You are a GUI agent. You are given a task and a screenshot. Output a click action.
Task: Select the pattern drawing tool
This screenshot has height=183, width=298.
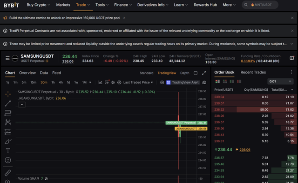pyautogui.click(x=8, y=122)
